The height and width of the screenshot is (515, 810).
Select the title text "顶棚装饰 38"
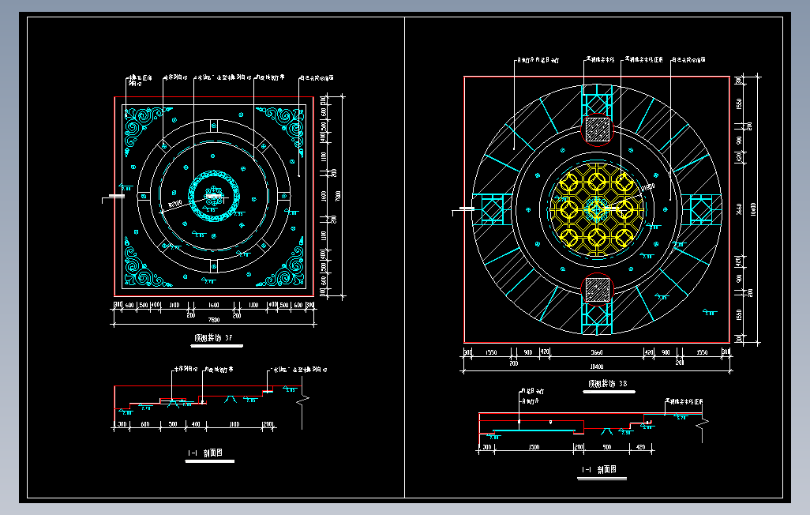pyautogui.click(x=608, y=384)
